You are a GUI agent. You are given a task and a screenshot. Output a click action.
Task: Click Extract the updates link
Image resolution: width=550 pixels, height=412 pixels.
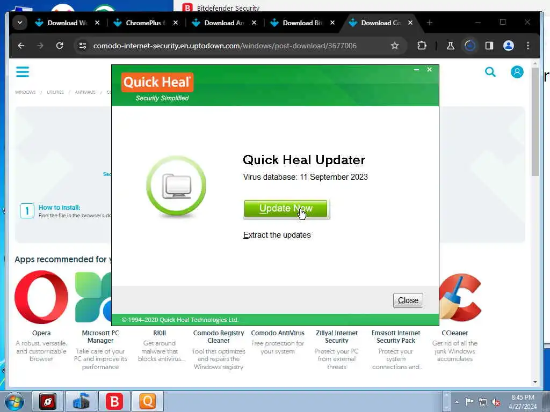tap(277, 235)
